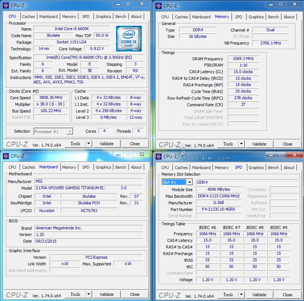Click Validate in the Memory window
The image size is (304, 301).
pos(260,144)
